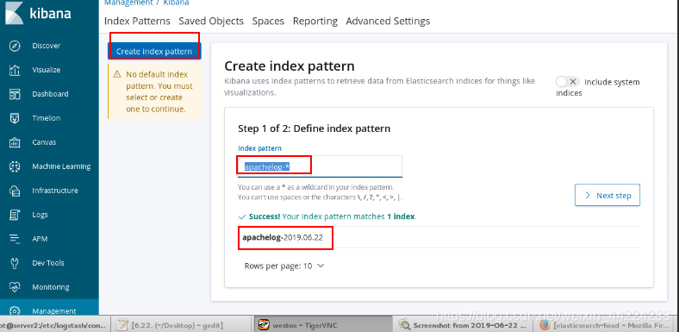The image size is (679, 332).
Task: Open the Logs icon in the sidebar
Action: click(15, 215)
